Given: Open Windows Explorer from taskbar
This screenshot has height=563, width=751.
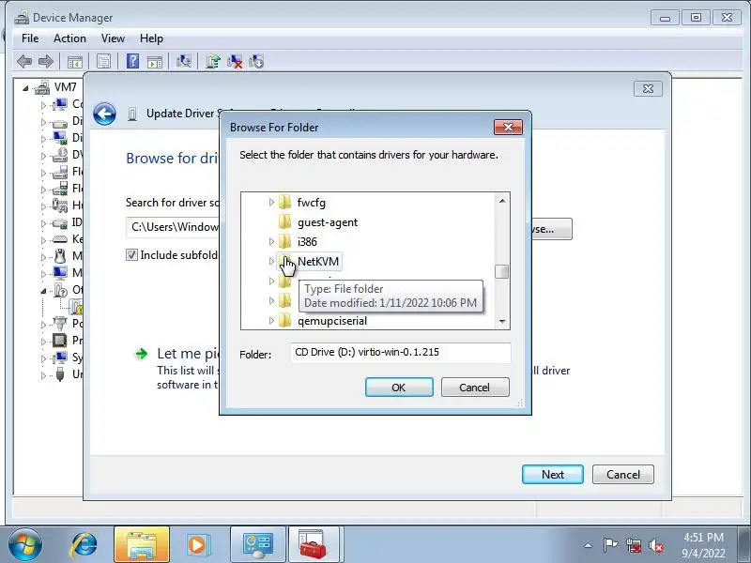Looking at the screenshot, I should point(142,545).
